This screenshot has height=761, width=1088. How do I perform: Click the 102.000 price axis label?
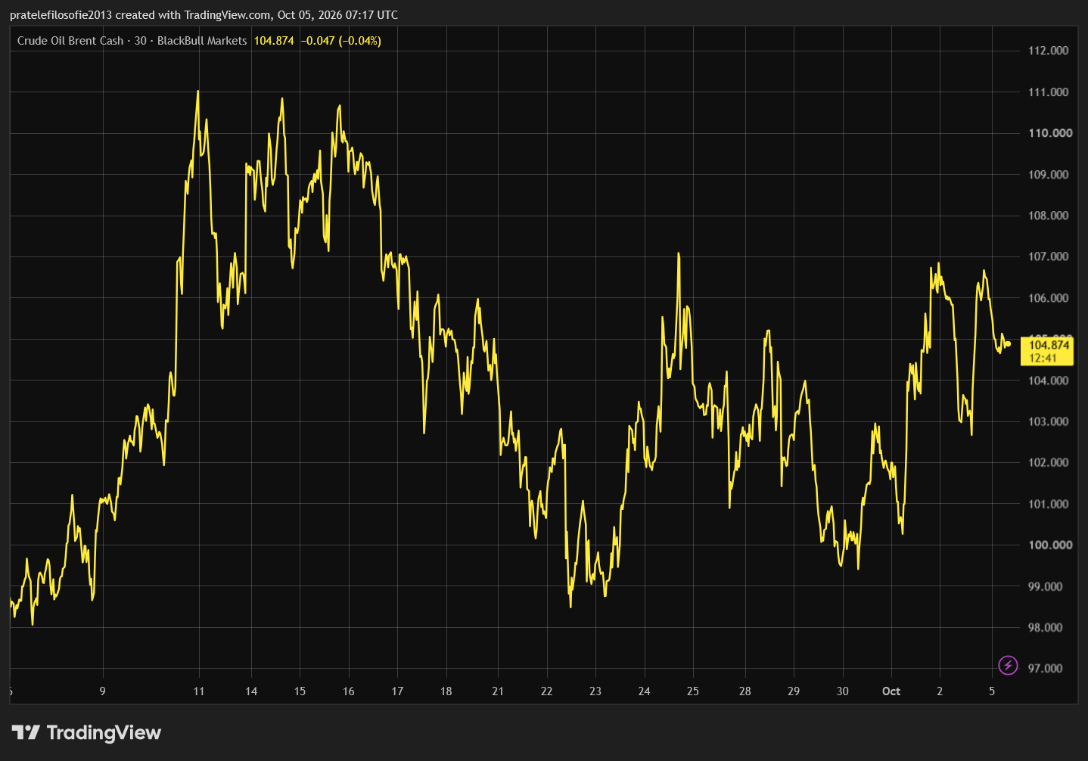1048,463
